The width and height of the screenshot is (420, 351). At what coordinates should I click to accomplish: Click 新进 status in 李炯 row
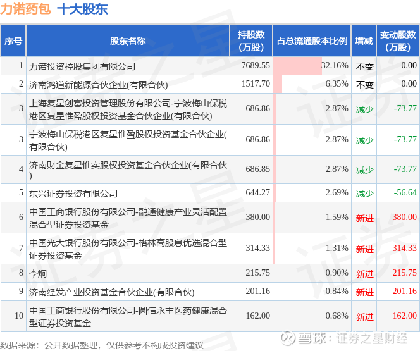[x=364, y=274]
